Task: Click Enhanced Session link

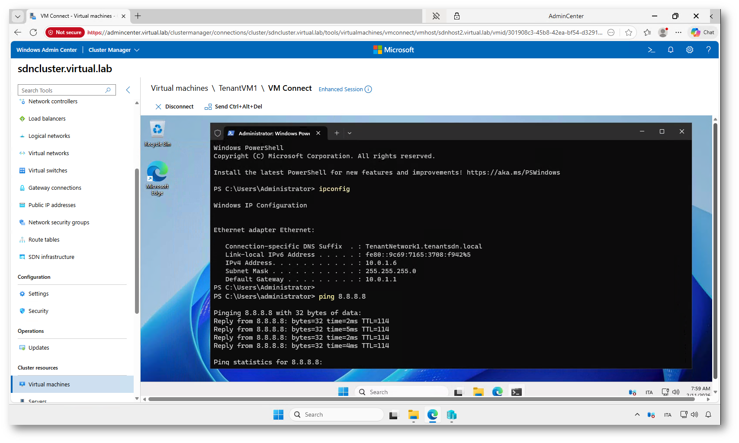Action: coord(341,89)
